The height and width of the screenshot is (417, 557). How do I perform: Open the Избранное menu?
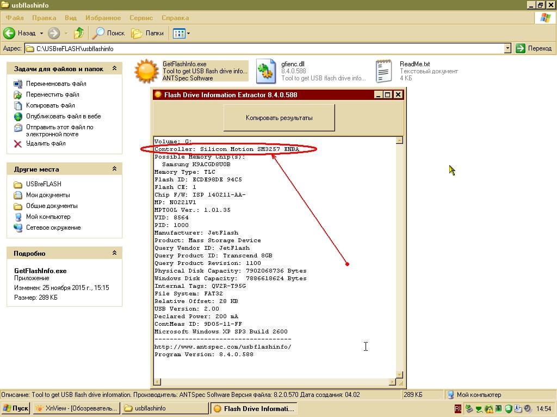pyautogui.click(x=103, y=18)
